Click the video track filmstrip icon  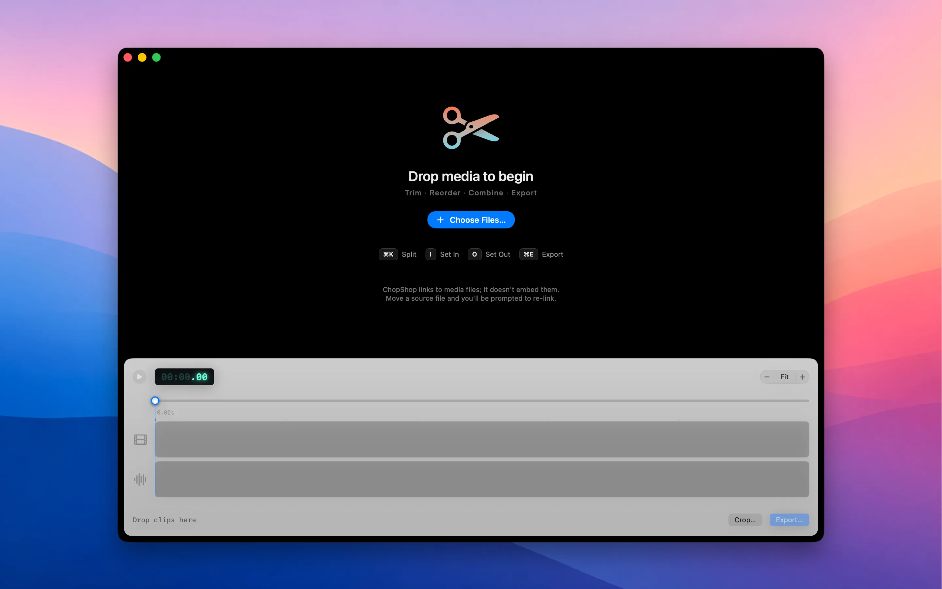pos(140,439)
